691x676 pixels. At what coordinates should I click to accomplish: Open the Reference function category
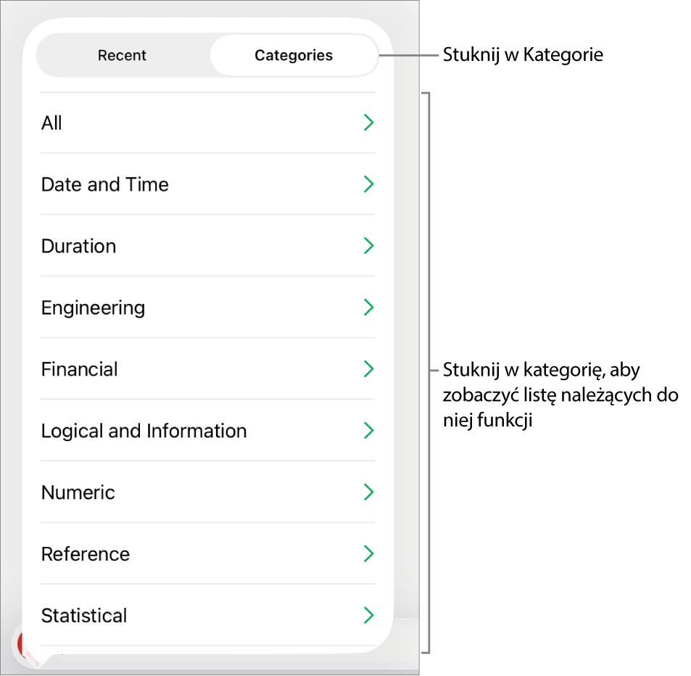(86, 555)
